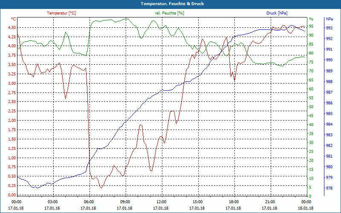Click the 4,50 temperature tick label
This screenshot has height=213, width=341.
(12, 27)
